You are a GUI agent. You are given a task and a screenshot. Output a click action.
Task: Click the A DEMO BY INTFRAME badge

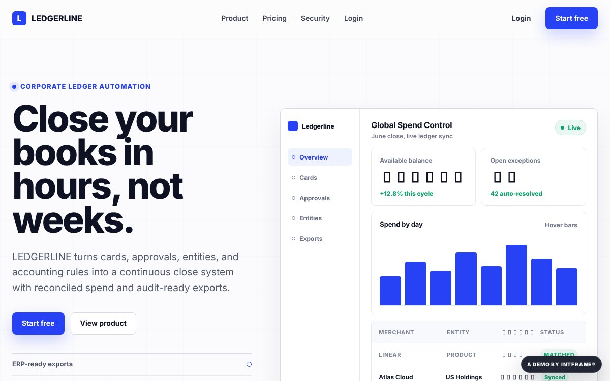pyautogui.click(x=561, y=364)
